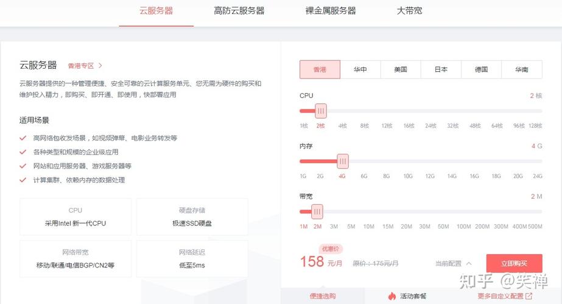The width and height of the screenshot is (562, 304).
Task: Set bandwidth to 5M
Action: click(351, 227)
